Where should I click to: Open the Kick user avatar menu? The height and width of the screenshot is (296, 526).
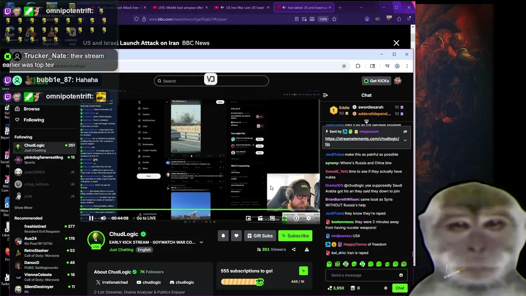[397, 81]
